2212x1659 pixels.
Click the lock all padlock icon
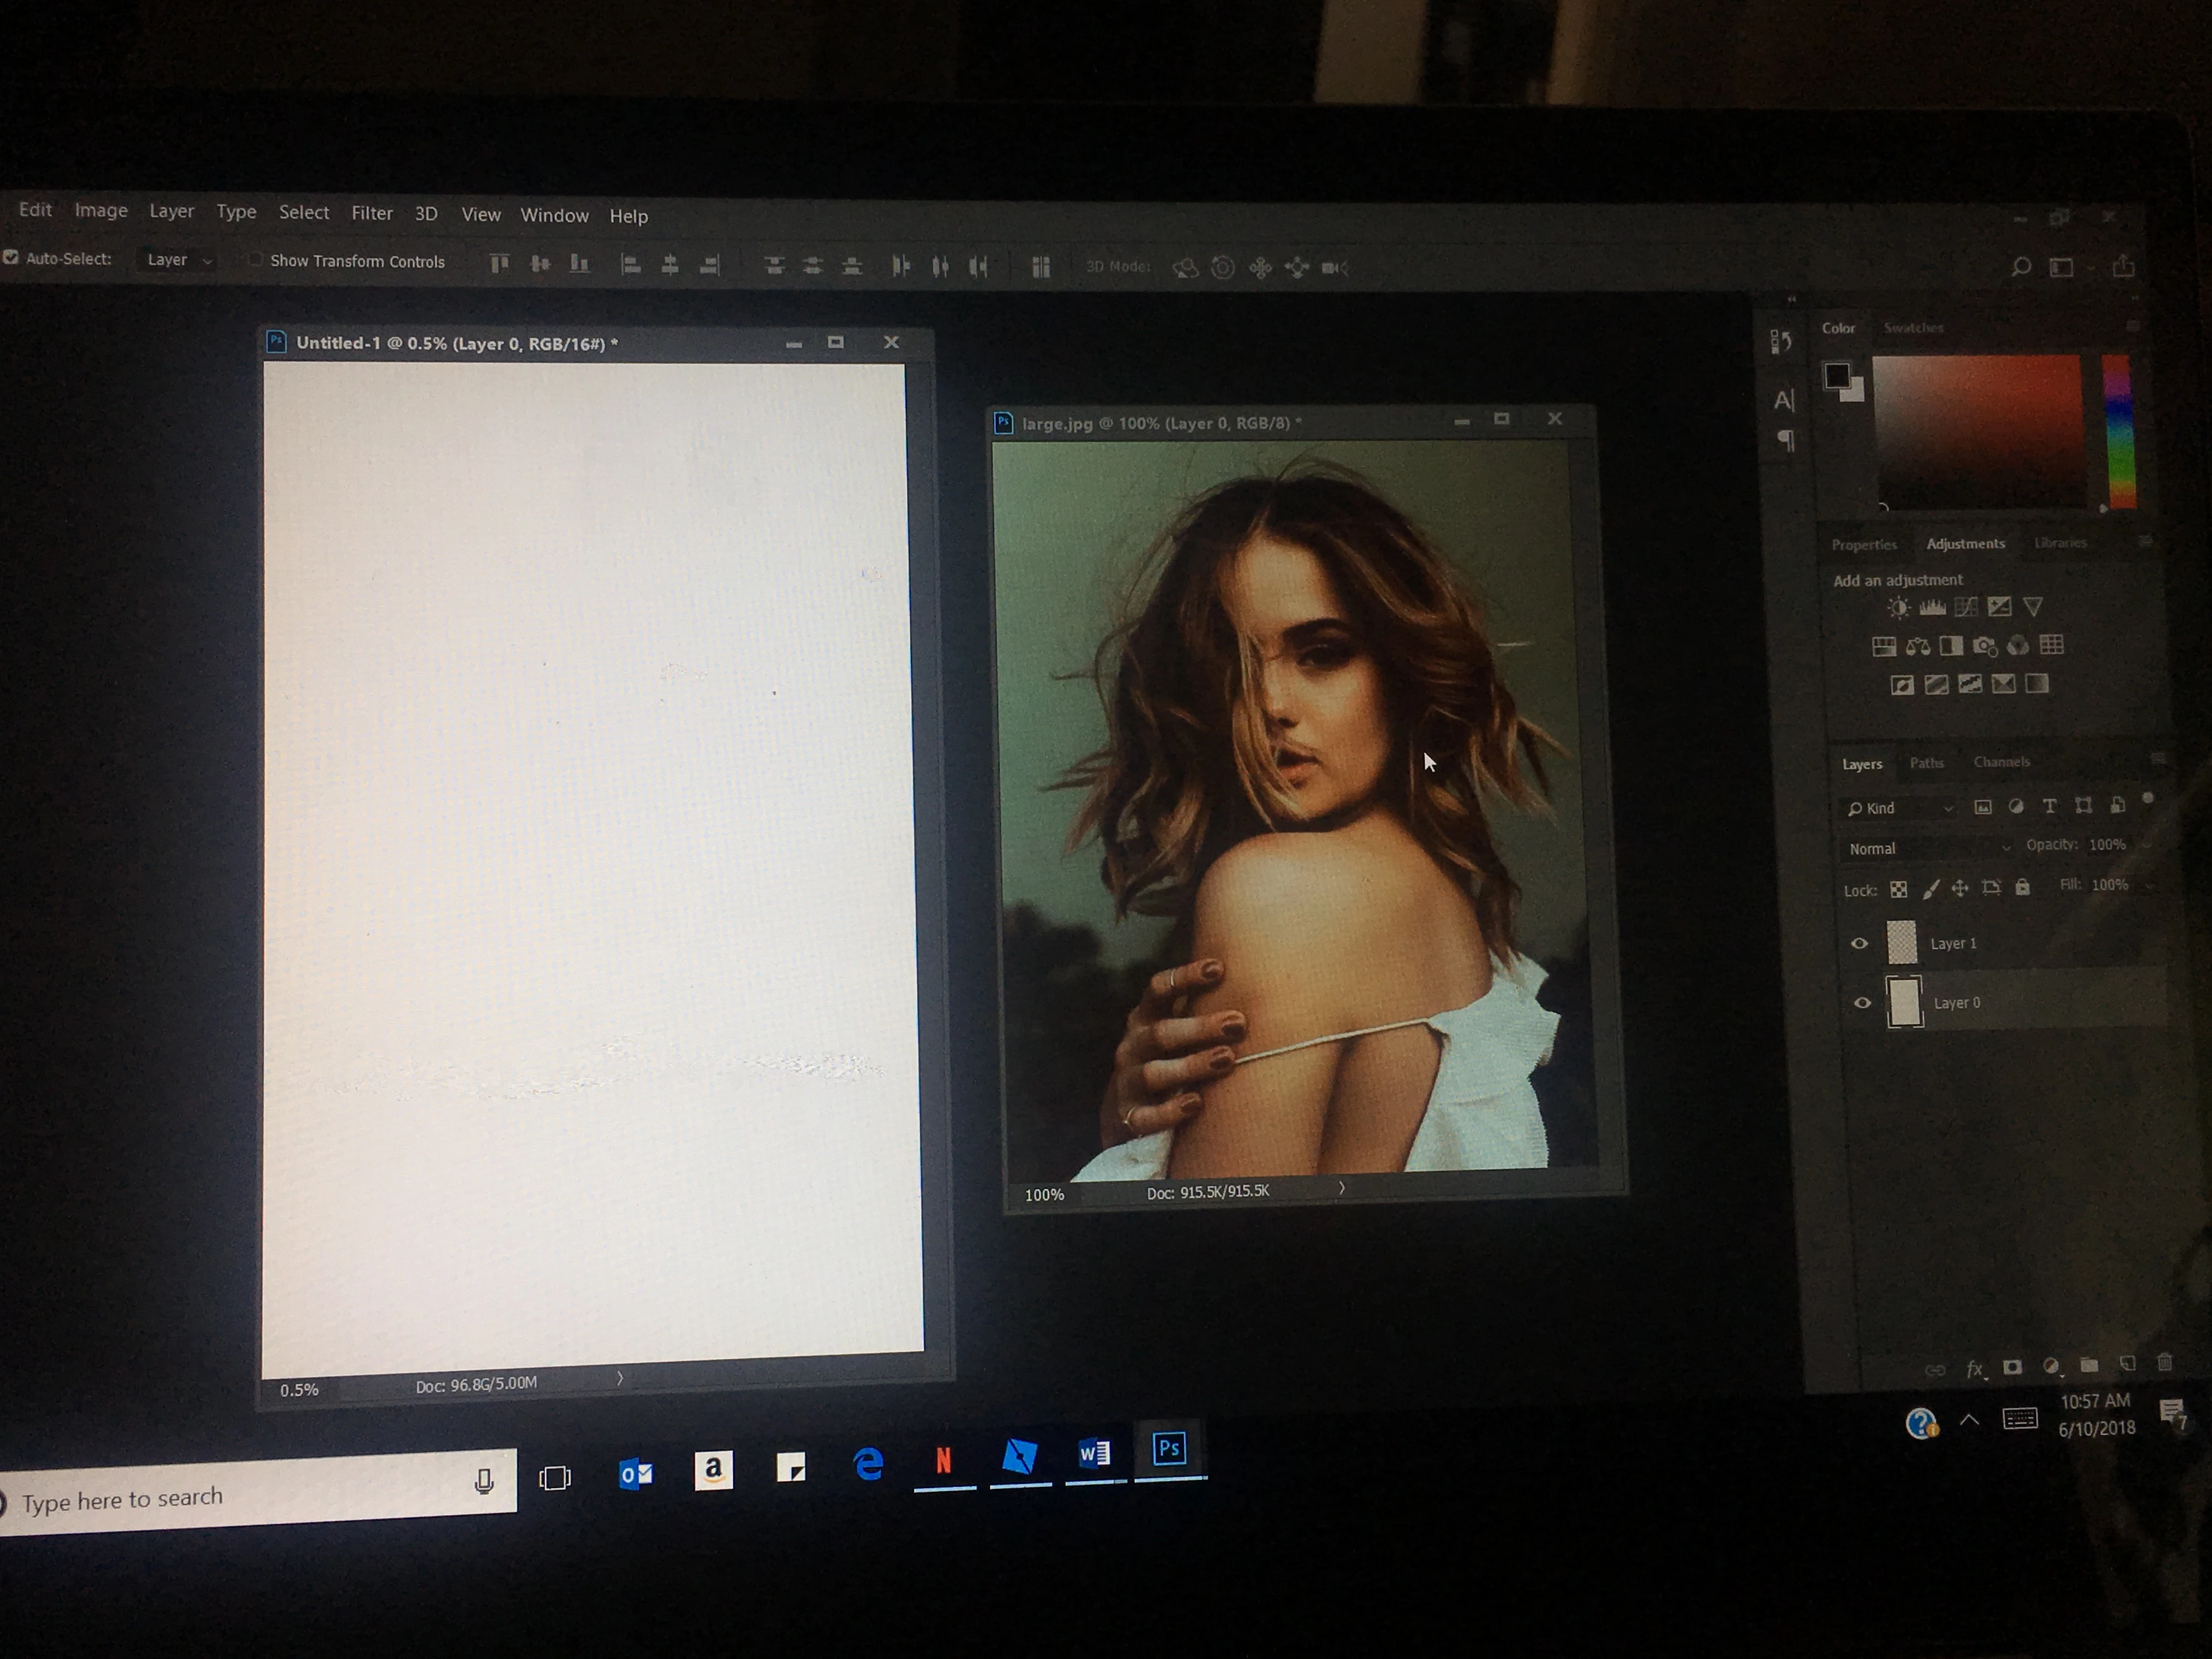point(2022,887)
